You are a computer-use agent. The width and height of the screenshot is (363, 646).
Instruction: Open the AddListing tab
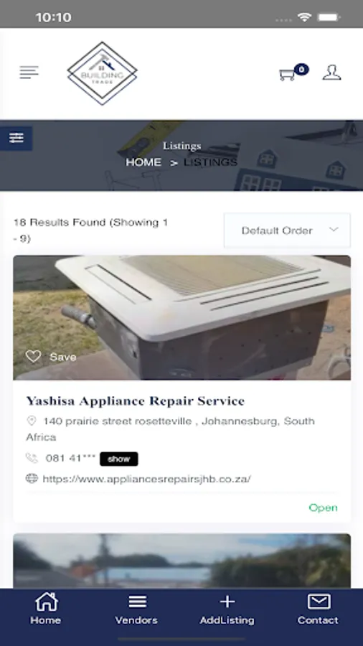coord(227,609)
